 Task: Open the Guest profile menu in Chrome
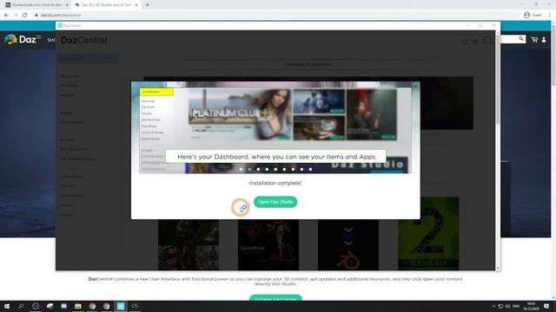pos(533,15)
